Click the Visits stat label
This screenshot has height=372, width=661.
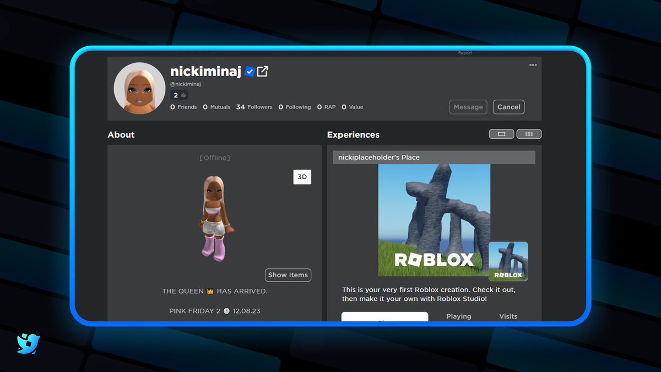tap(508, 316)
